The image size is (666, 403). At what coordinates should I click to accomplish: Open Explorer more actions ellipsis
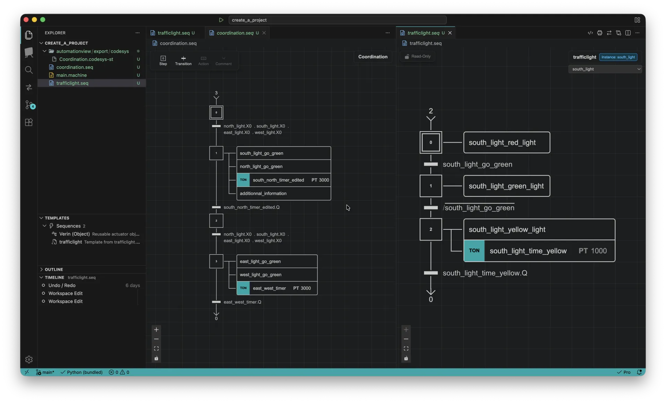coord(137,33)
